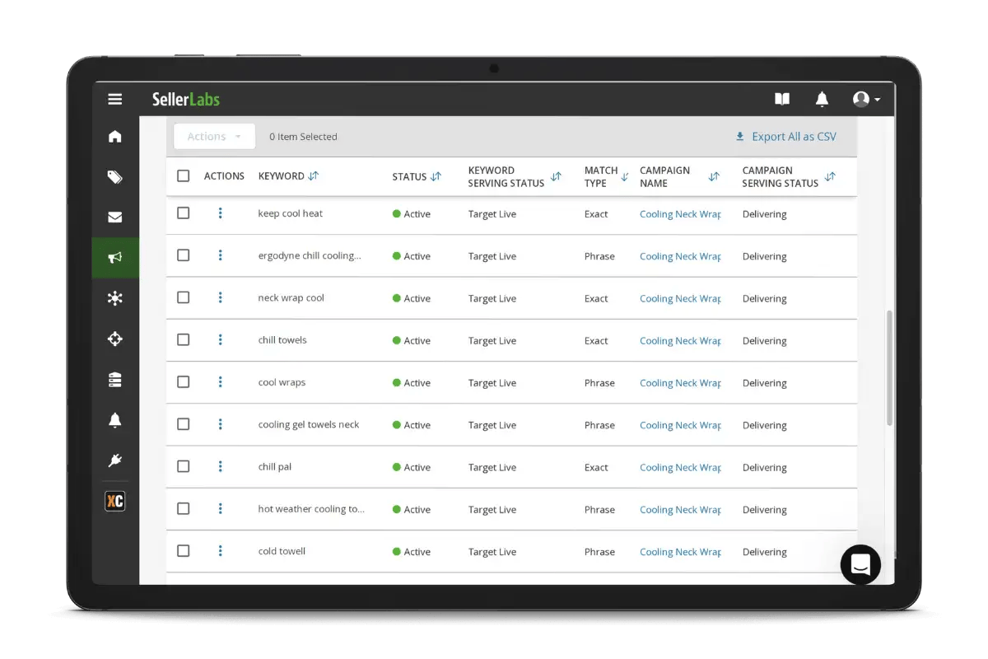This screenshot has height=659, width=988.
Task: Open the user account menu
Action: [x=866, y=100]
